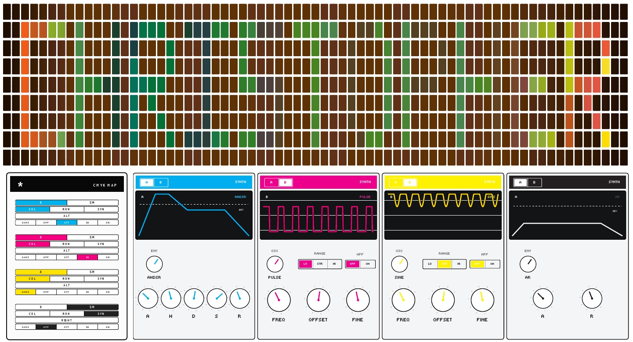Turn magenta HPF ON
This screenshot has width=633, height=342.
click(368, 264)
